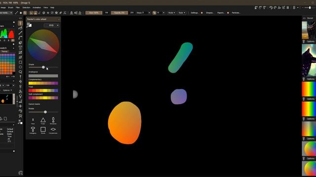The image size is (316, 177).
Task: Switch to the Themes tab in the swatch panel
Action: click(4, 52)
